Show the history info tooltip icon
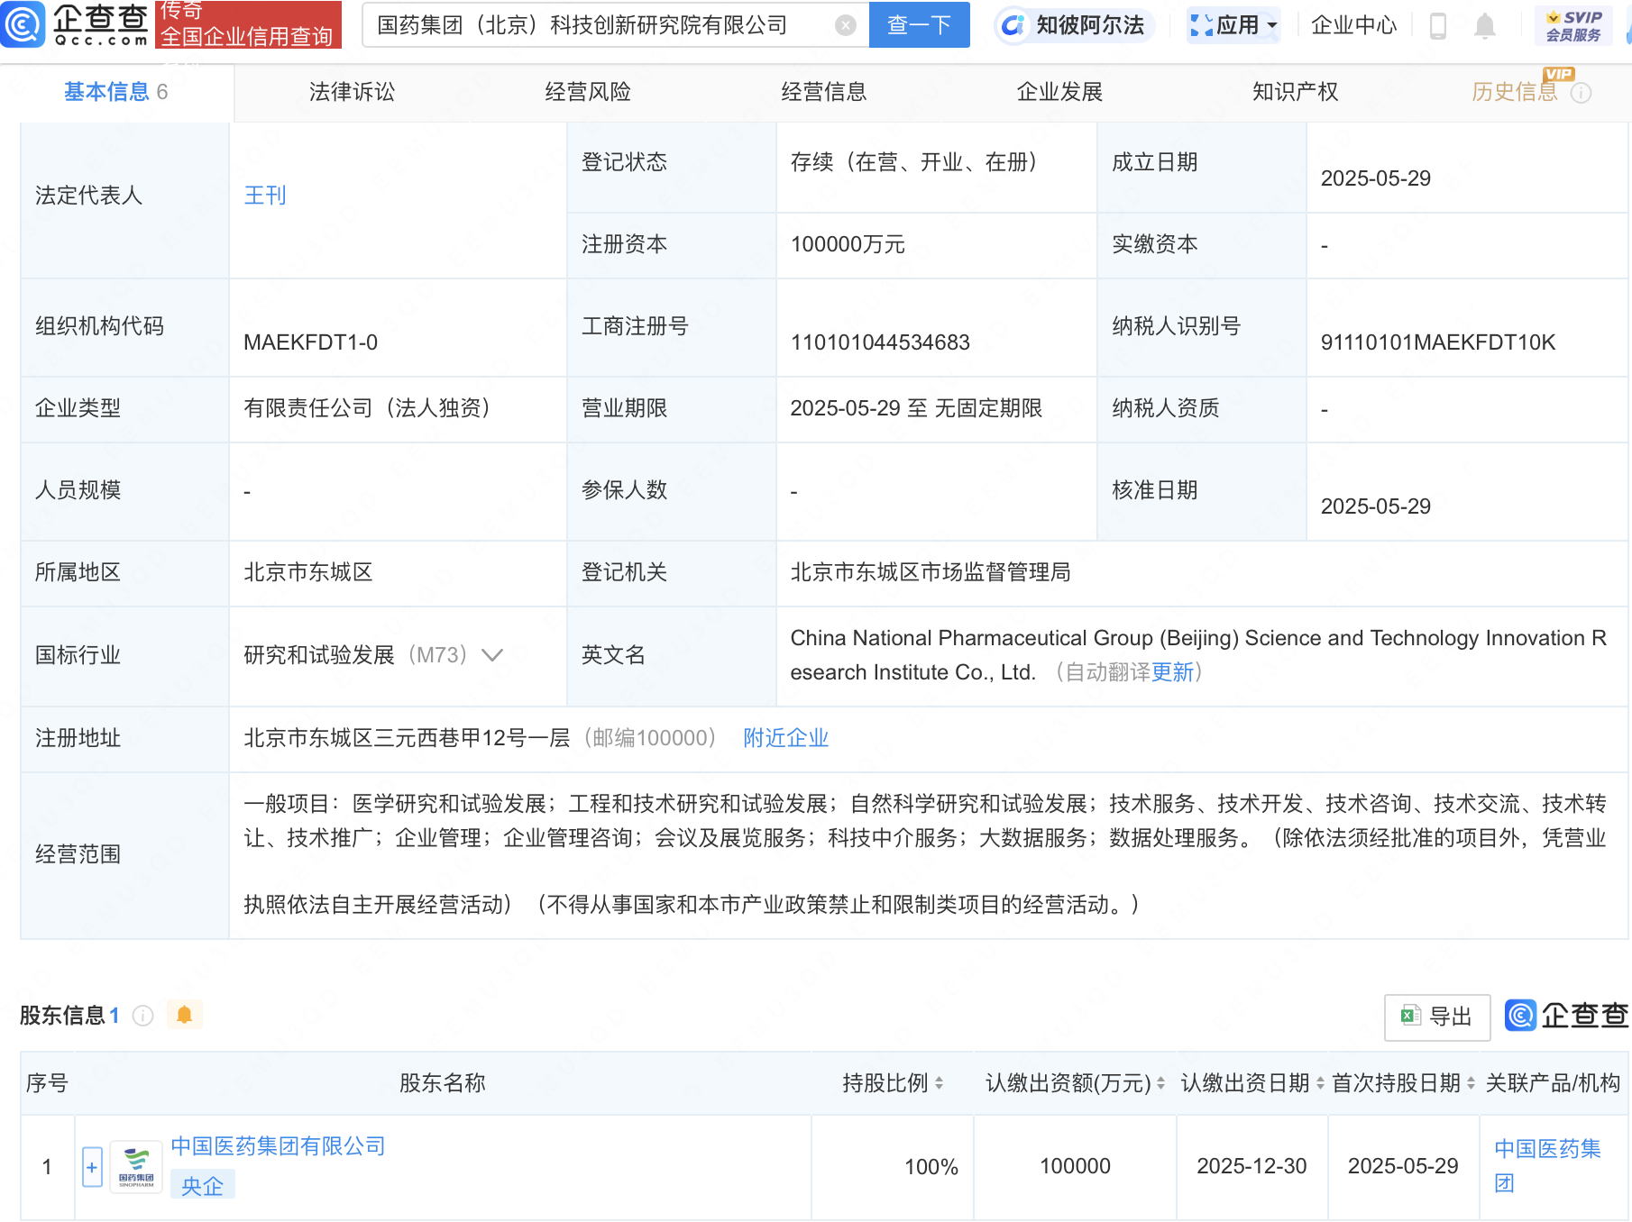Viewport: 1632px width, 1222px height. [1581, 93]
